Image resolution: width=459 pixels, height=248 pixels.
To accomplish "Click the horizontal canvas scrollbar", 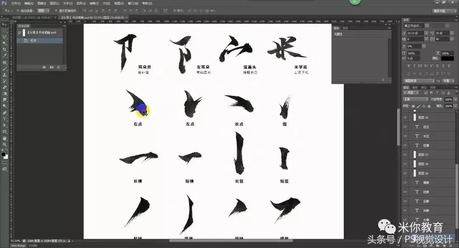I will [x=231, y=241].
